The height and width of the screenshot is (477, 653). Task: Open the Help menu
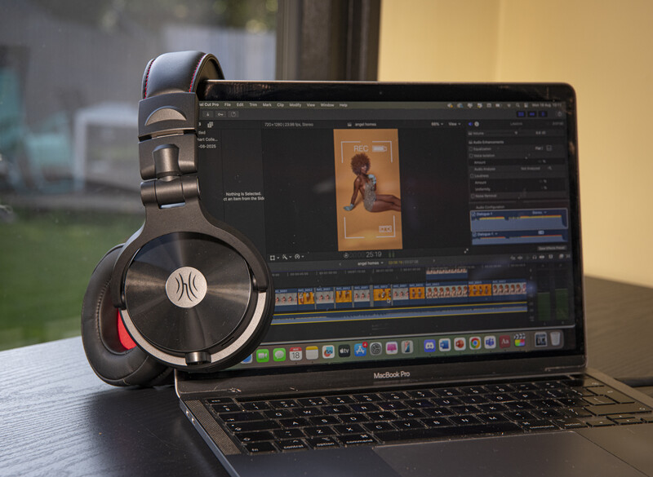[343, 105]
